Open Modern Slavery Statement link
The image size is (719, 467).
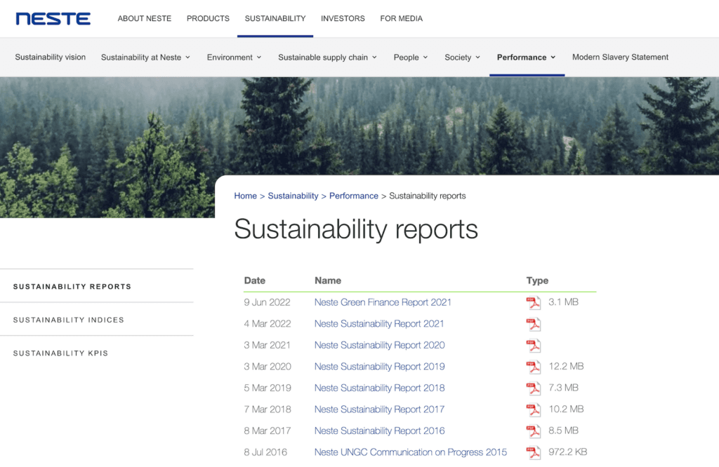[620, 57]
